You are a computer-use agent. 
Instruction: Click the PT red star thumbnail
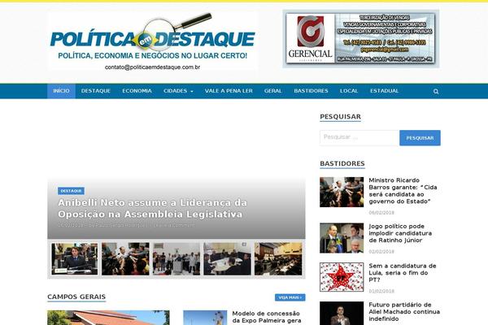click(342, 277)
